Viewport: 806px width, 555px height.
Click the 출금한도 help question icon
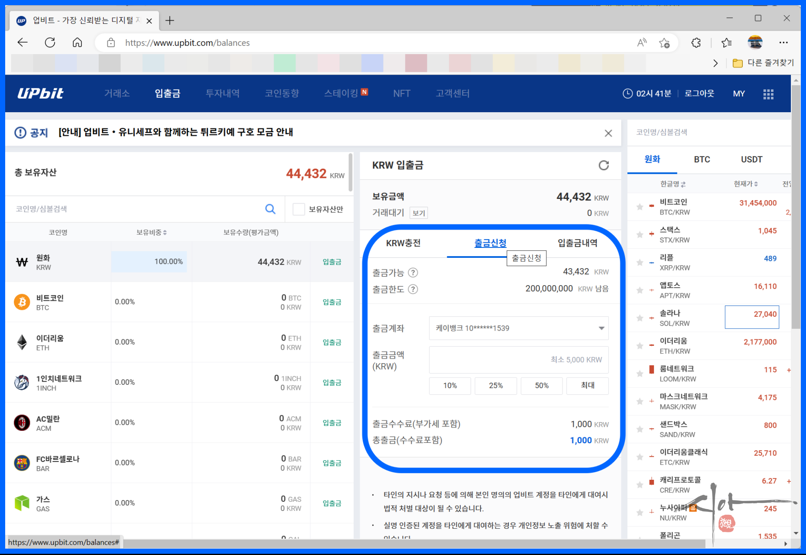[413, 289]
